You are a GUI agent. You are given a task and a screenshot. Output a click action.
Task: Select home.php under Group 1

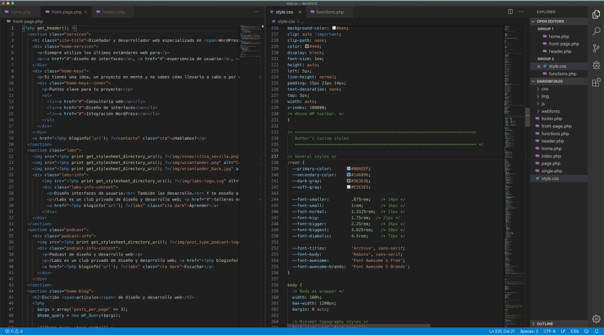[559, 37]
